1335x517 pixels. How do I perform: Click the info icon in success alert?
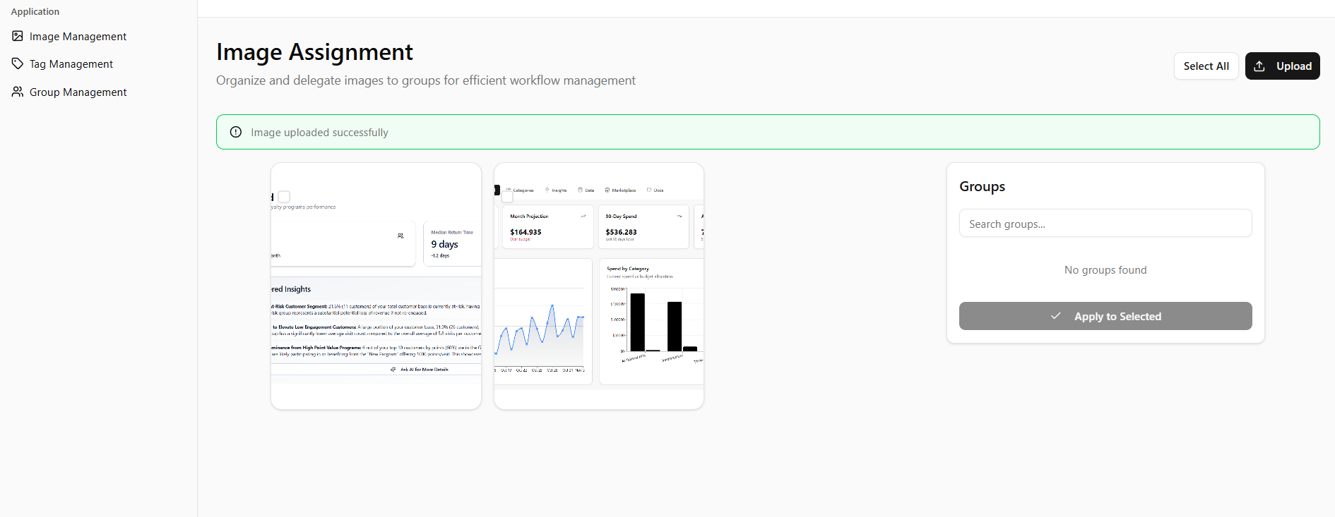[x=236, y=132]
